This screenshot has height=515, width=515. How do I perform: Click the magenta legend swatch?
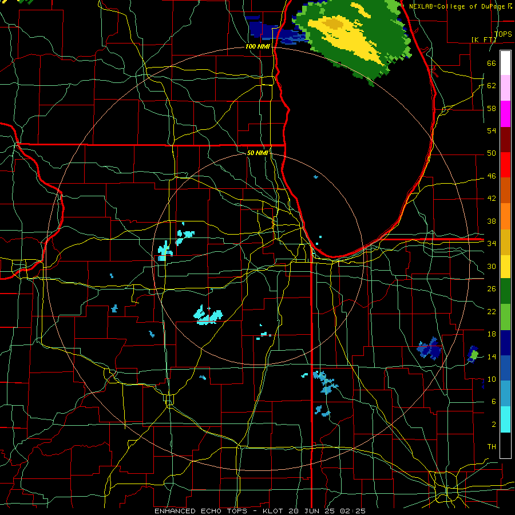(x=505, y=114)
